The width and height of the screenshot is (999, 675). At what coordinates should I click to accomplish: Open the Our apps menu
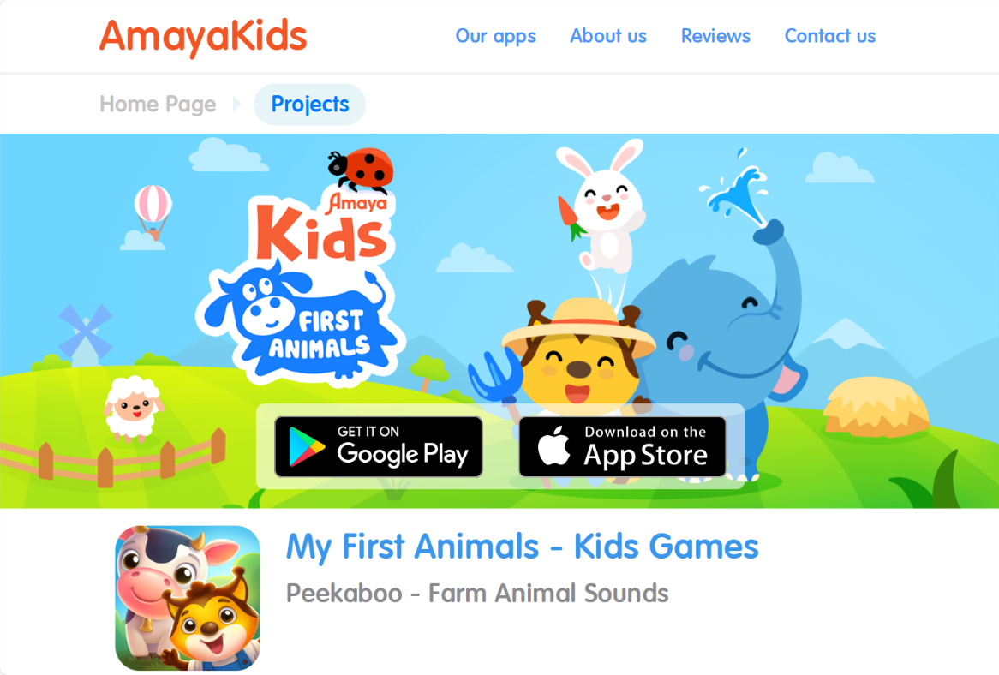496,36
